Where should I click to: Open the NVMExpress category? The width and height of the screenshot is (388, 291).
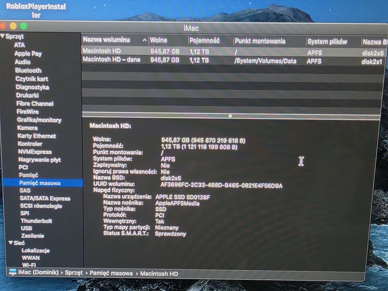35,152
